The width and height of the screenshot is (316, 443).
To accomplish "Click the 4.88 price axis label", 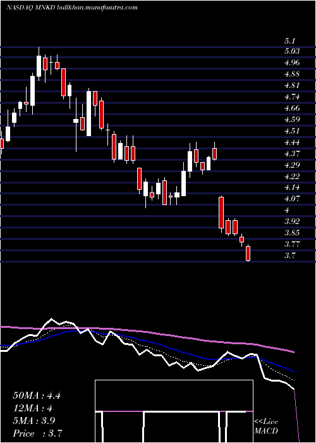I will (292, 74).
